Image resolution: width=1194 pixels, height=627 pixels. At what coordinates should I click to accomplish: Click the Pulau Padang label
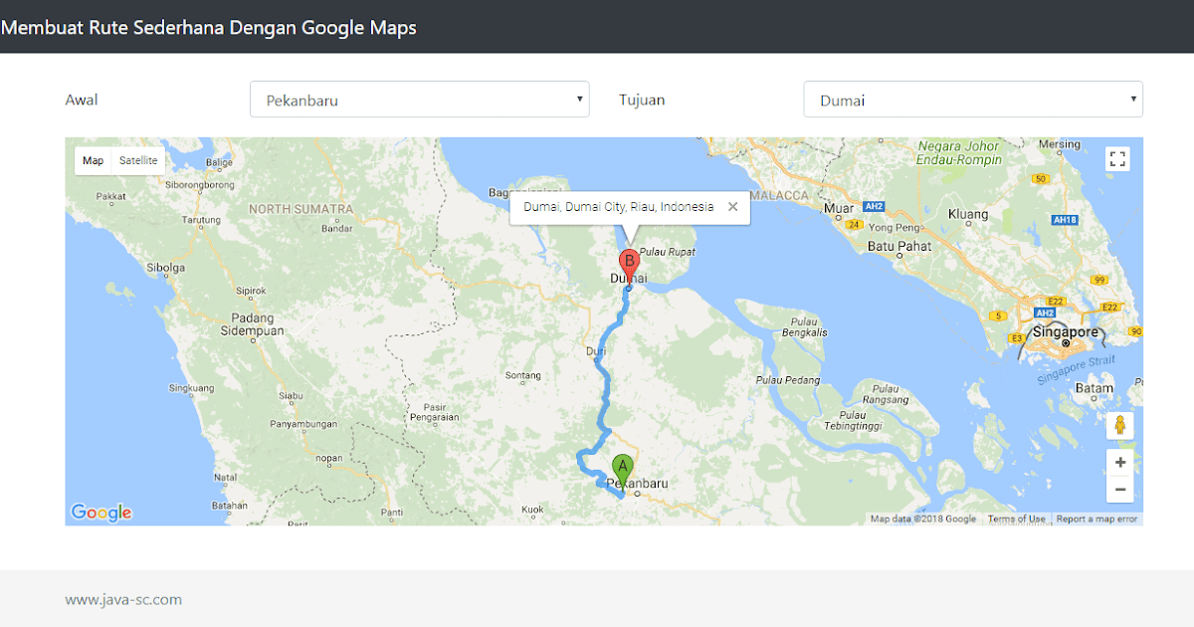click(x=788, y=380)
